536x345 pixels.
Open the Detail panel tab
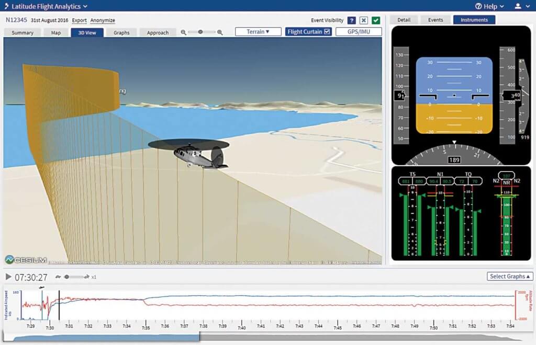(404, 20)
